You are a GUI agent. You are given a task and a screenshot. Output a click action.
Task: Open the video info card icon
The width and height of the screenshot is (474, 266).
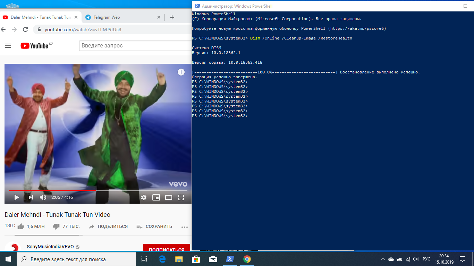(x=181, y=72)
